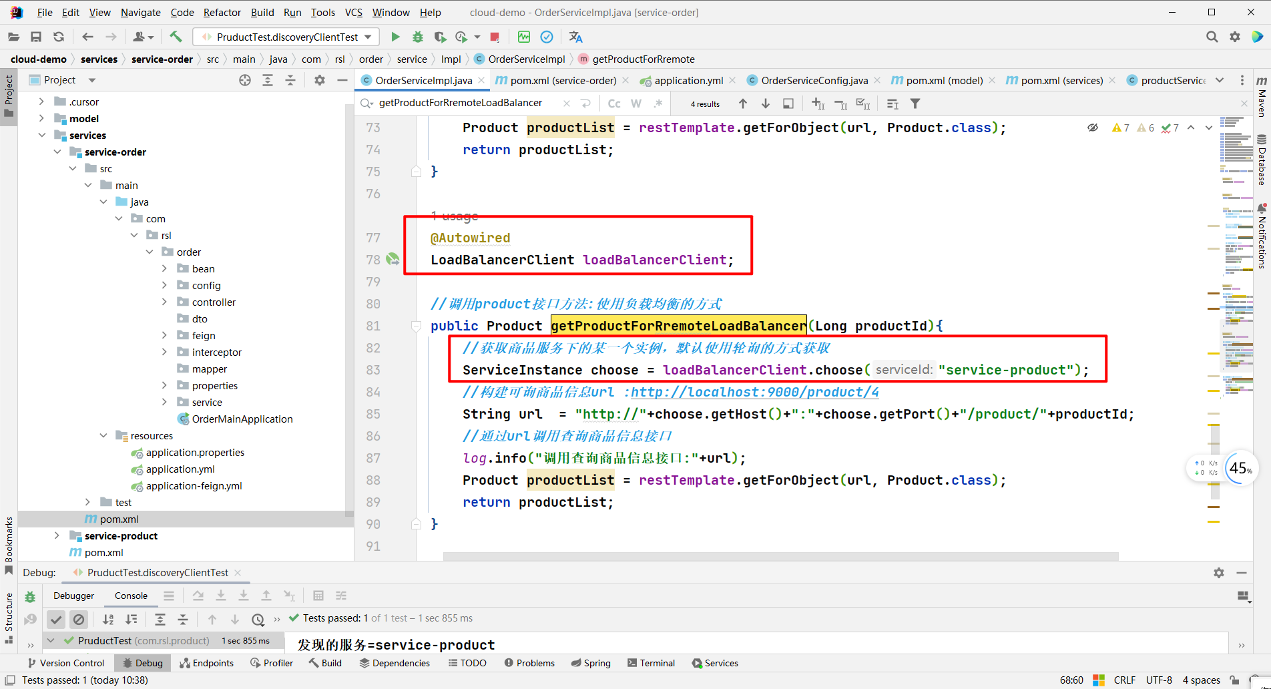Screen dimensions: 1271x689
Task: Open Database tool window
Action: click(1262, 160)
